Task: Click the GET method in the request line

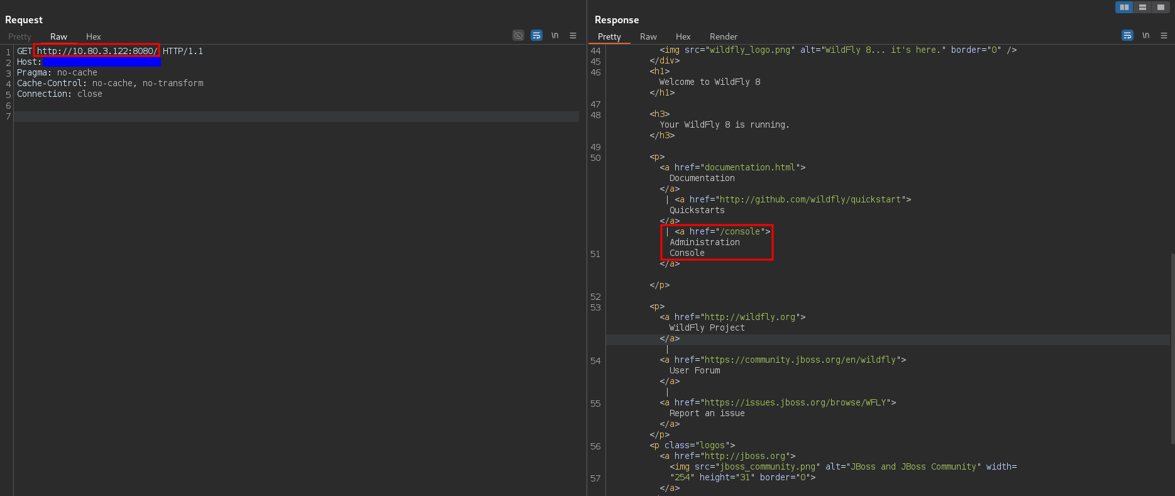Action: point(25,51)
